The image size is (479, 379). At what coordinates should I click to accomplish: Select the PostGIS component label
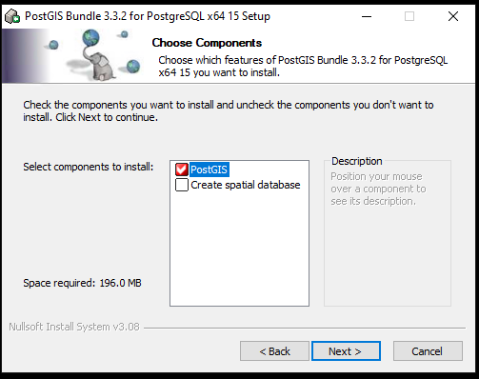[x=210, y=170]
